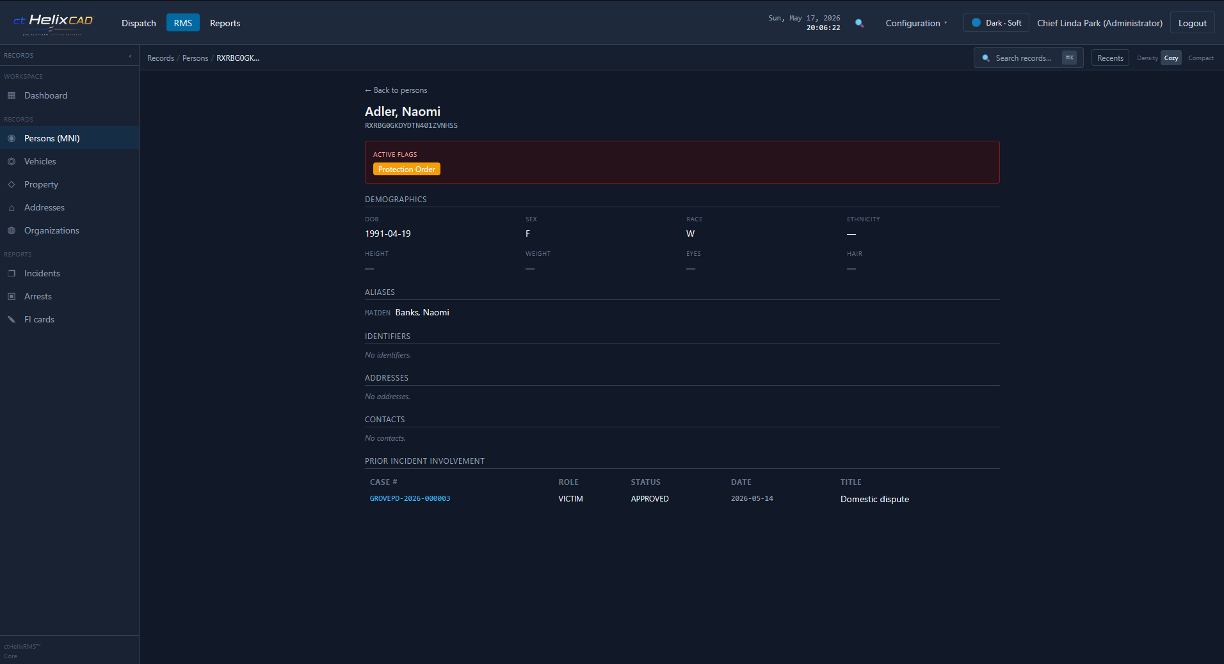Switch theme using Dark · Soft button
This screenshot has height=664, width=1224.
pyautogui.click(x=996, y=22)
